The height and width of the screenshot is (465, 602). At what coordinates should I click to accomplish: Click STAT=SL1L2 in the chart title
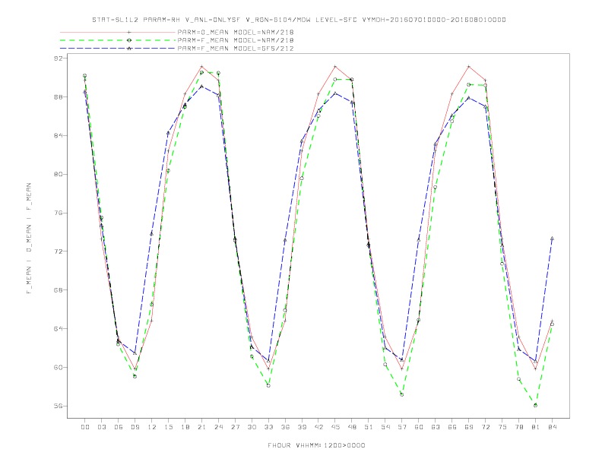(x=116, y=20)
